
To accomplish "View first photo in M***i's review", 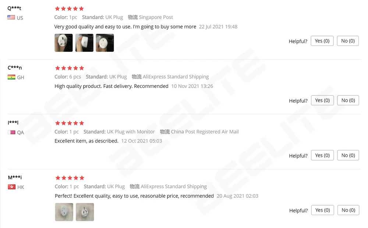I will [64, 212].
